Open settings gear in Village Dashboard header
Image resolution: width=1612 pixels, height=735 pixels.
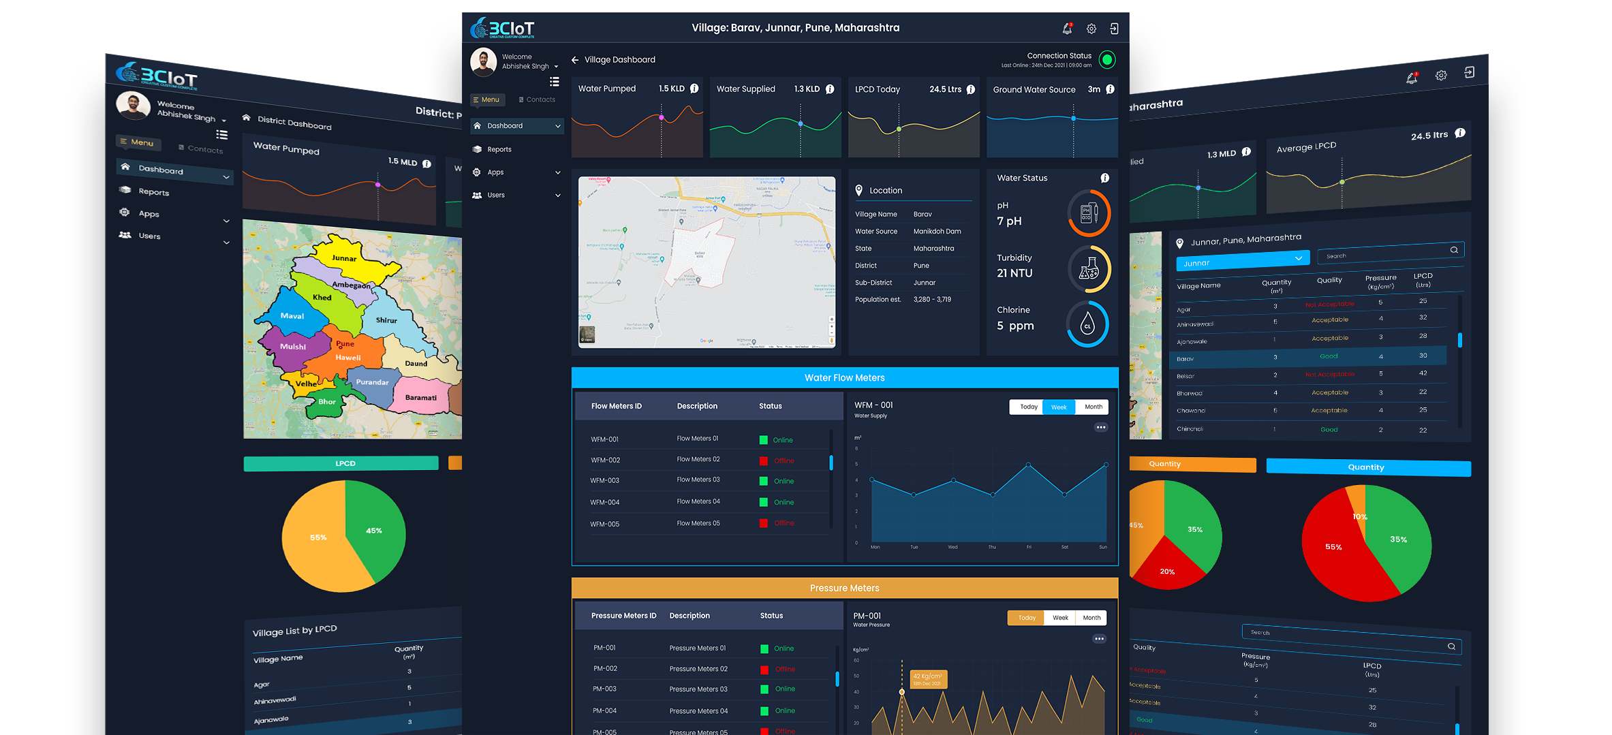(x=1091, y=29)
